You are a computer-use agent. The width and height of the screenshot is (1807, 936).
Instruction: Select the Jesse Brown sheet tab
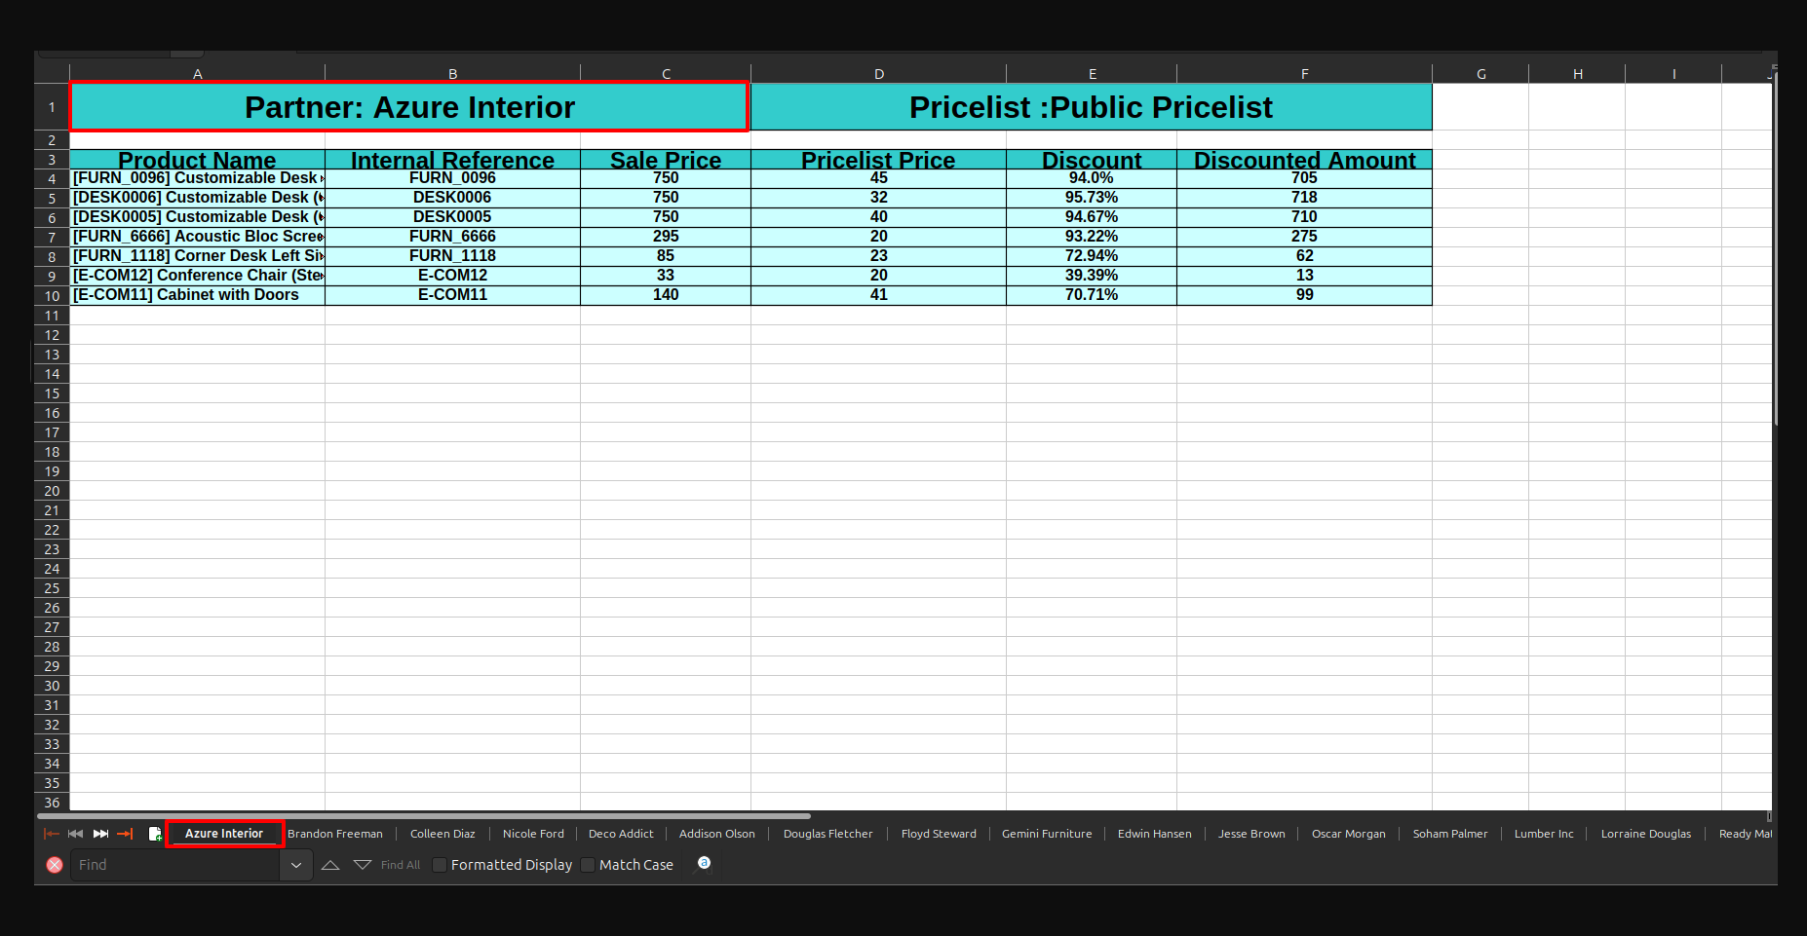pos(1251,834)
